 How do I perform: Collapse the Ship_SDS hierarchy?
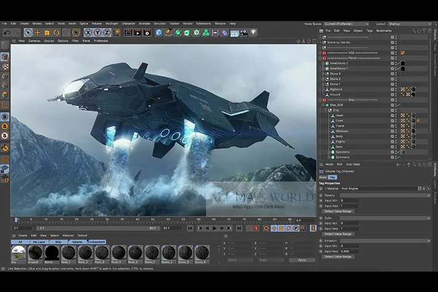pyautogui.click(x=323, y=105)
